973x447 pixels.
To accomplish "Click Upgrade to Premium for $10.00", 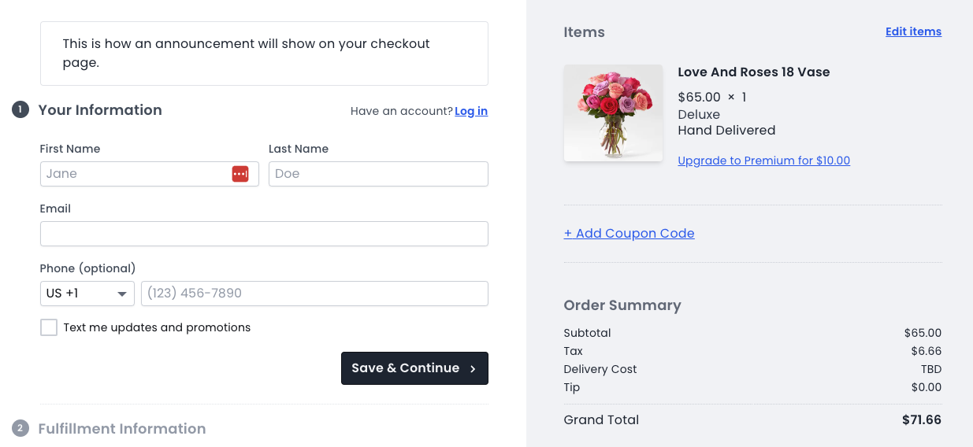I will [764, 161].
